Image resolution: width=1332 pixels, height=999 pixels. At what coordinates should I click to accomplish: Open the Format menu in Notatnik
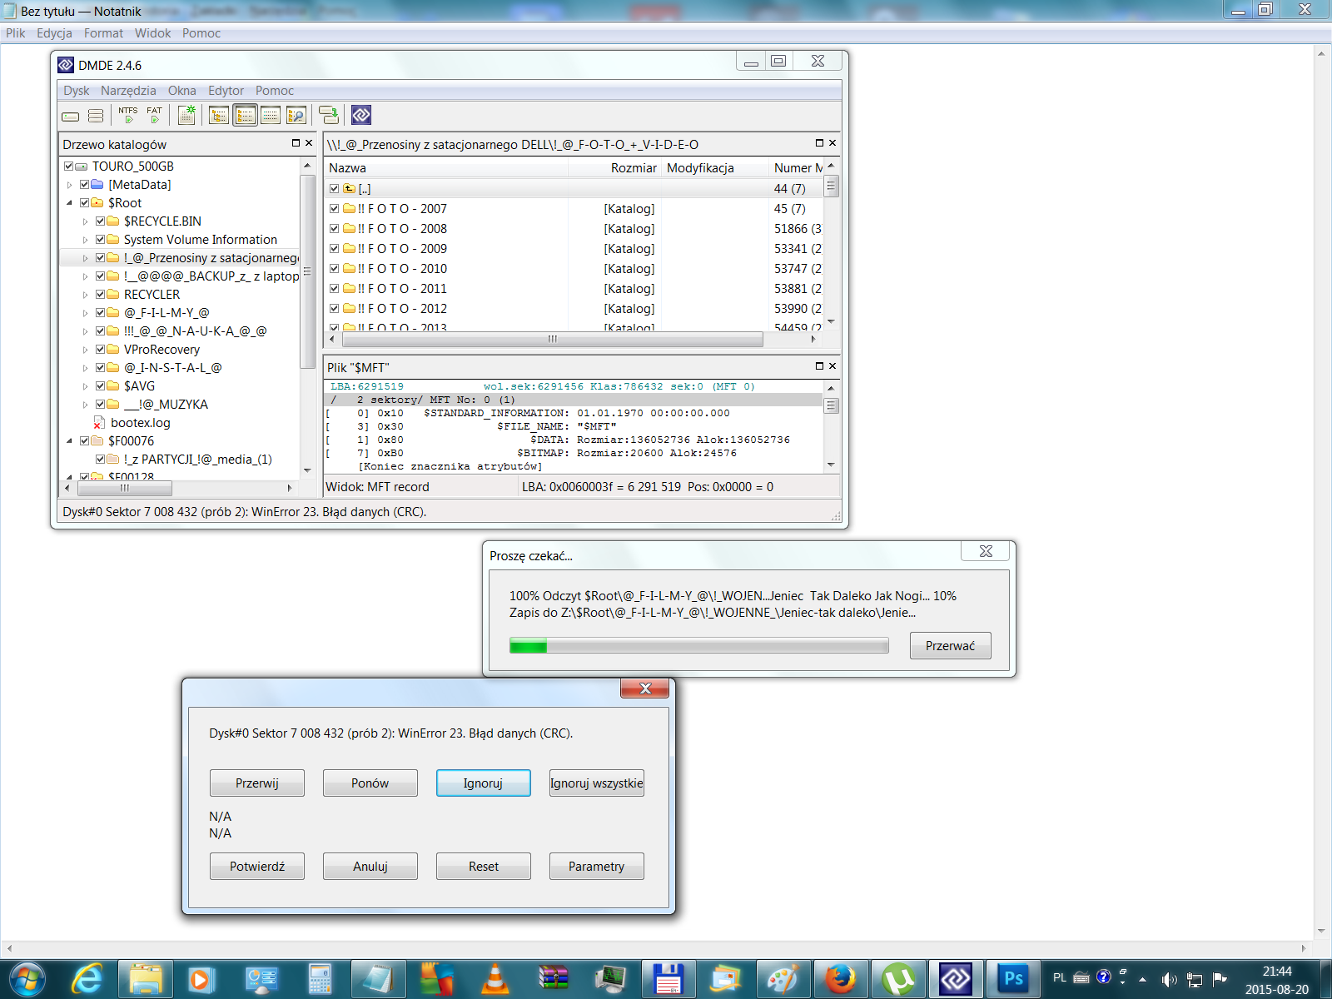(103, 33)
